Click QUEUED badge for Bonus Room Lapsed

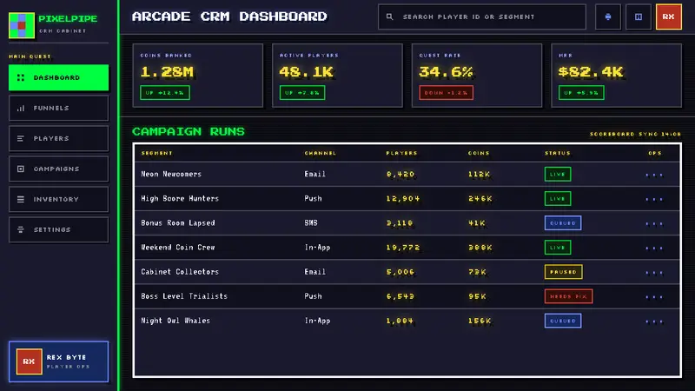pos(563,223)
